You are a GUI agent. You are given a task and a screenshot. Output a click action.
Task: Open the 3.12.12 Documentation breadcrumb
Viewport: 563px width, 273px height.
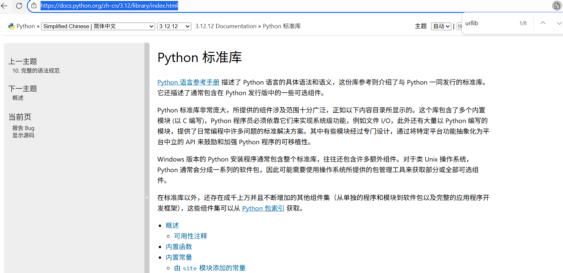point(226,26)
